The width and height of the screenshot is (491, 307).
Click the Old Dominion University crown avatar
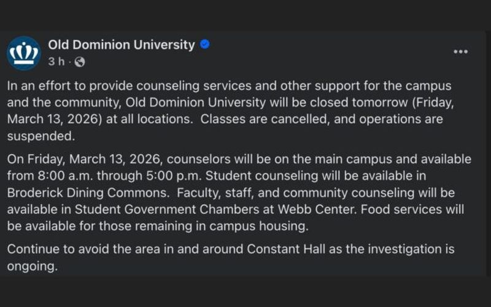[x=23, y=52]
